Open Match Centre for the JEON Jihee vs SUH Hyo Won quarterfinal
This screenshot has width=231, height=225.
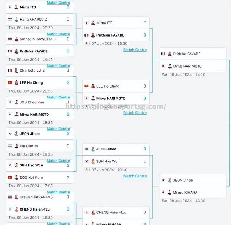click(x=135, y=176)
